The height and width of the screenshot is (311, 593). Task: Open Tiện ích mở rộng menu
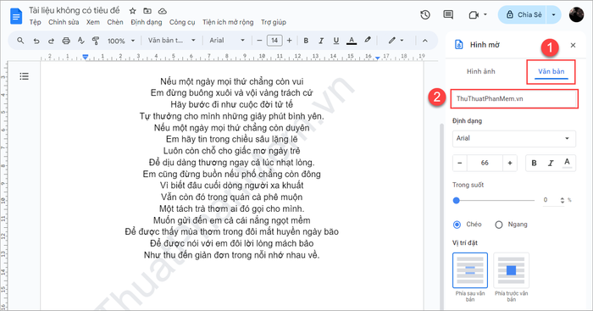(x=228, y=22)
